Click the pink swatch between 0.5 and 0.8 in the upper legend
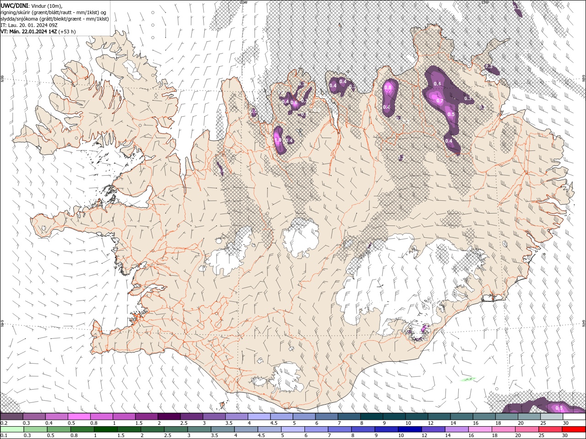The width and height of the screenshot is (586, 439). 79,417
